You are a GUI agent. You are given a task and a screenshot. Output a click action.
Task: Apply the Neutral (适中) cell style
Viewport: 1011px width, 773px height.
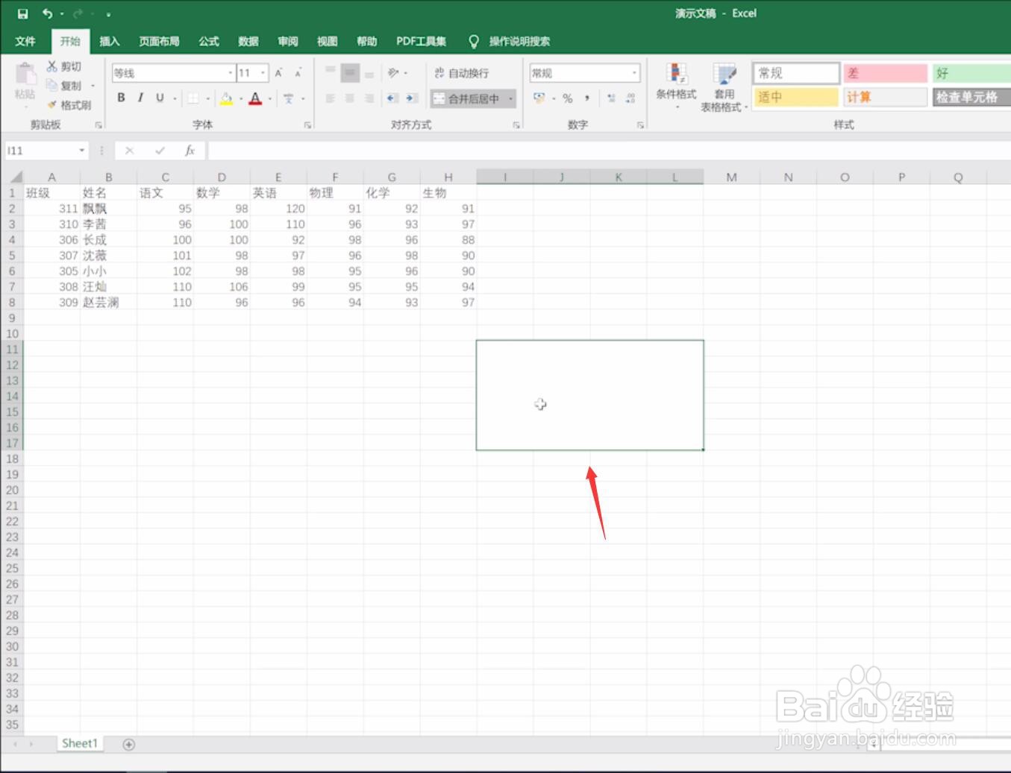coord(795,97)
